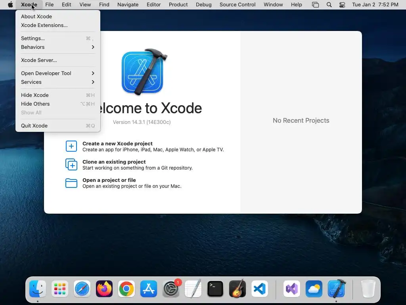
Task: Click the date and time clock
Action: [x=375, y=4]
